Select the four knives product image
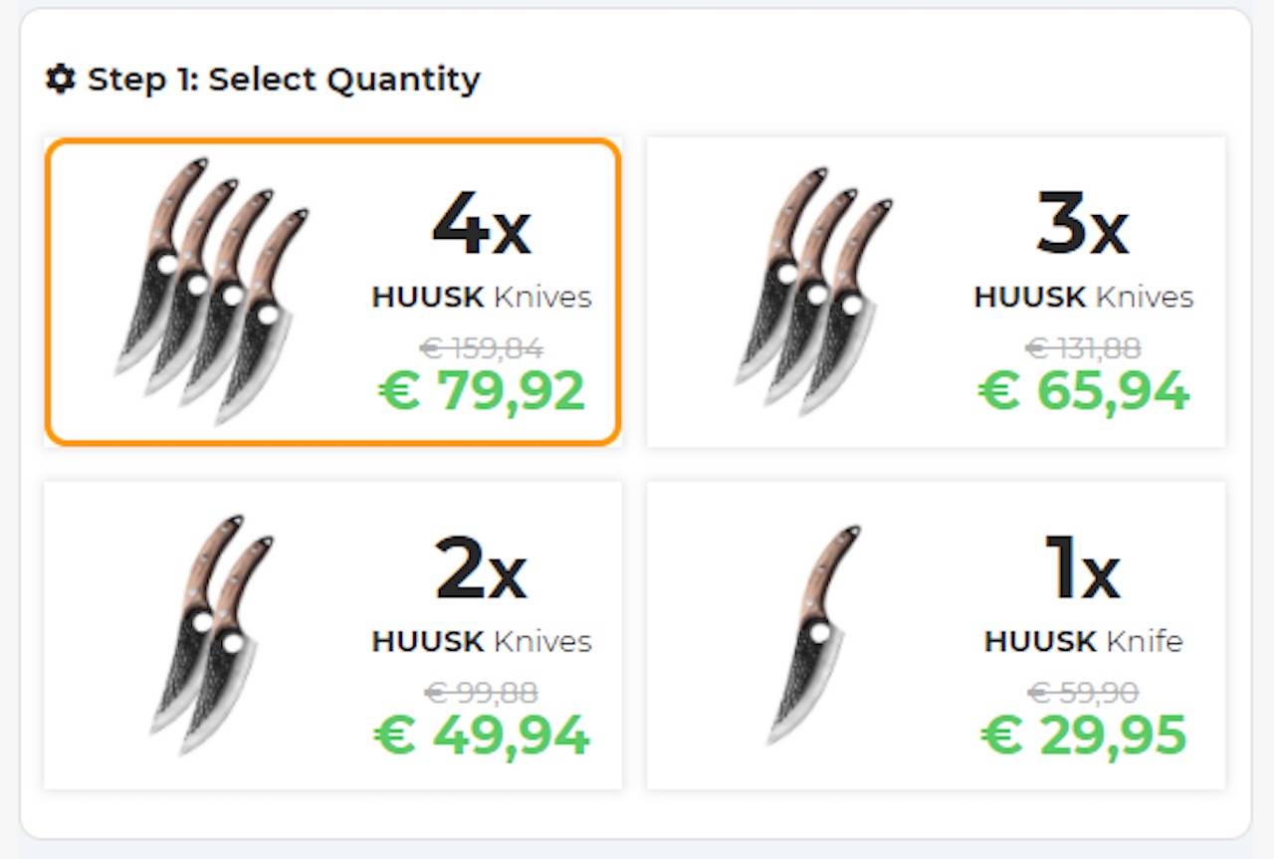Screen dimensions: 1274x859 [x=212, y=290]
